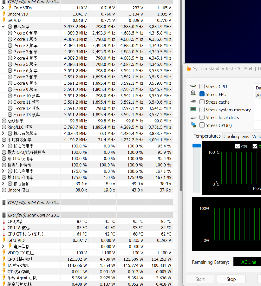
Task: Click the memory module icon beside Stress system memory
Action: [x=193, y=110]
